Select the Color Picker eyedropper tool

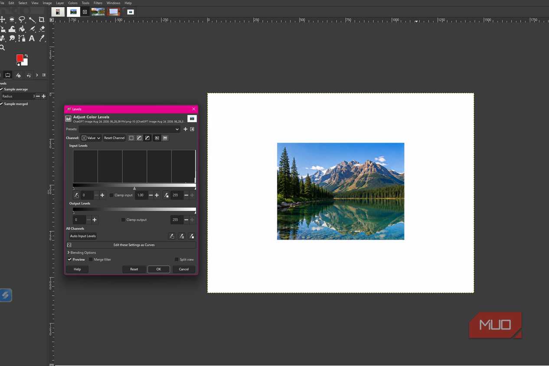click(x=42, y=38)
